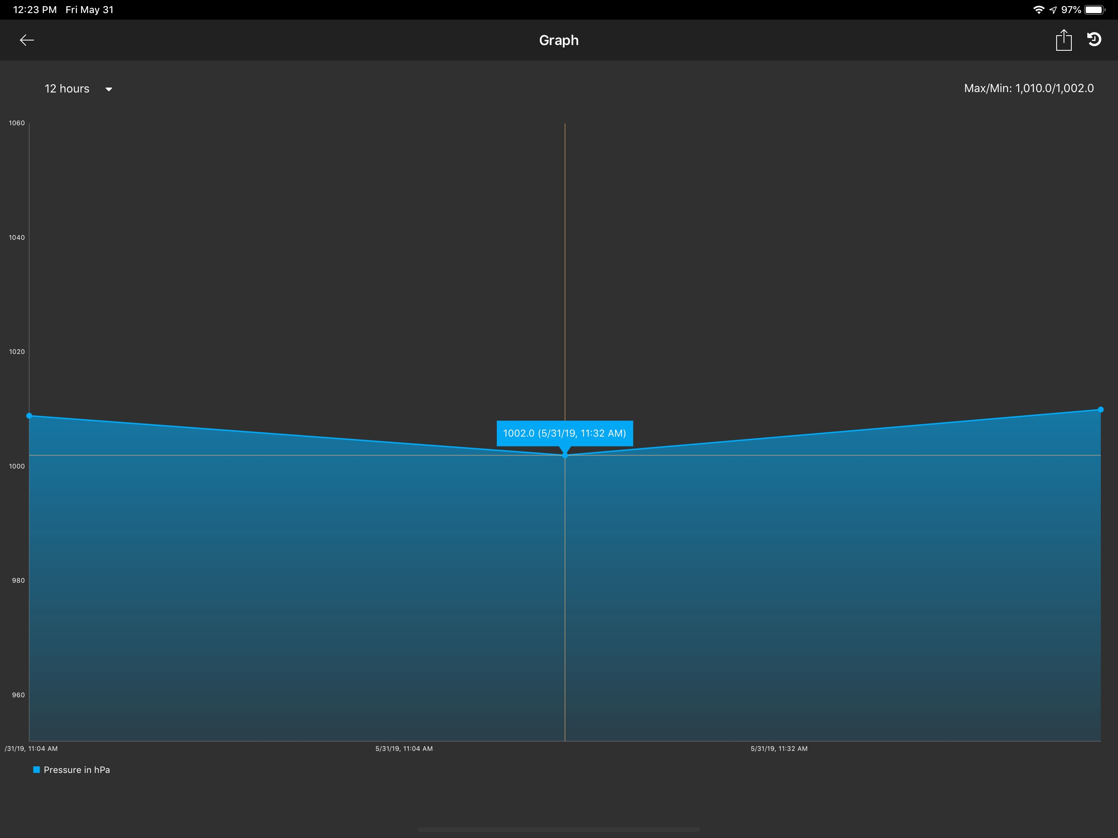
Task: Tap the 1060 y-axis label
Action: pyautogui.click(x=17, y=123)
